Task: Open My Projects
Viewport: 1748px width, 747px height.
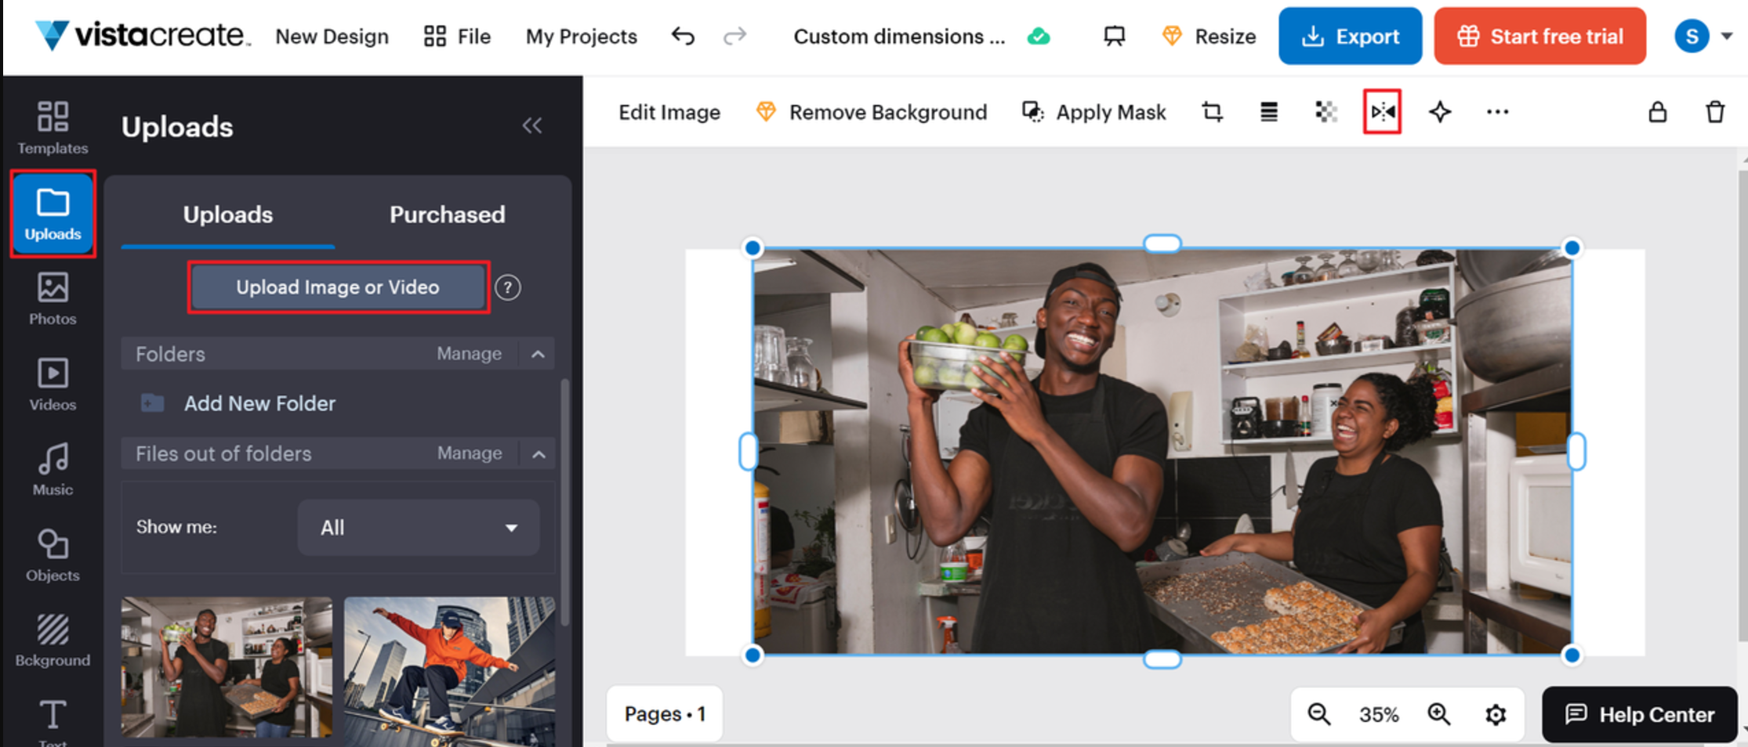Action: [581, 36]
